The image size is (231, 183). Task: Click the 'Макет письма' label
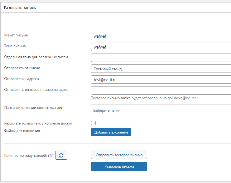pos(16,35)
